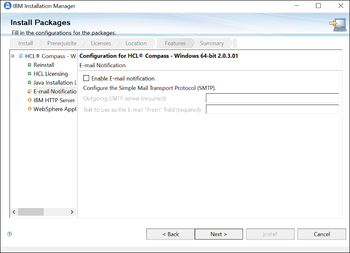Viewport: 350px width, 253px height.
Task: Click the Outgoing SMTP server (required) label
Action: pos(125,98)
